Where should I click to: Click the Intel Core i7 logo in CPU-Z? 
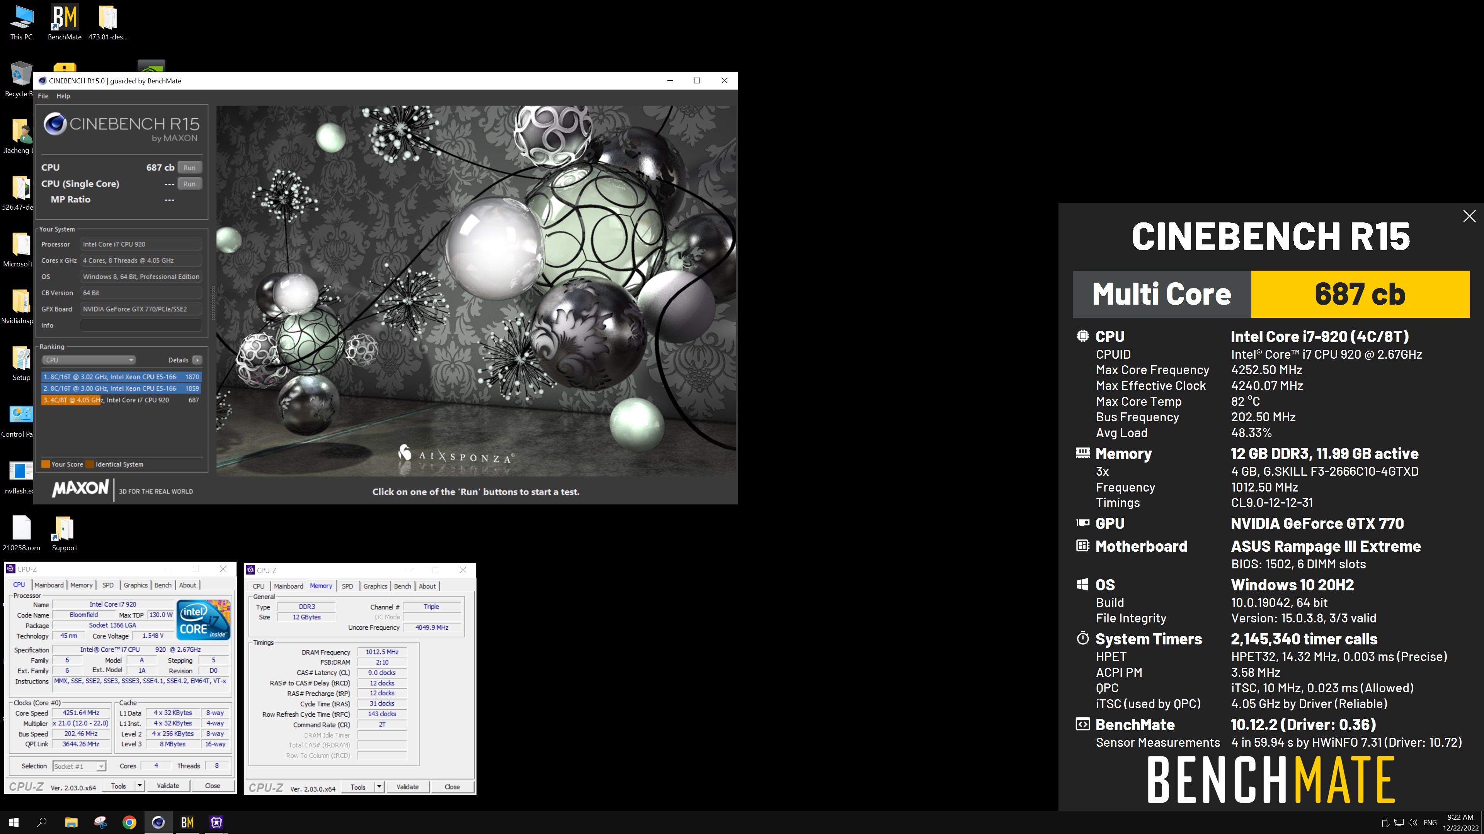coord(204,619)
